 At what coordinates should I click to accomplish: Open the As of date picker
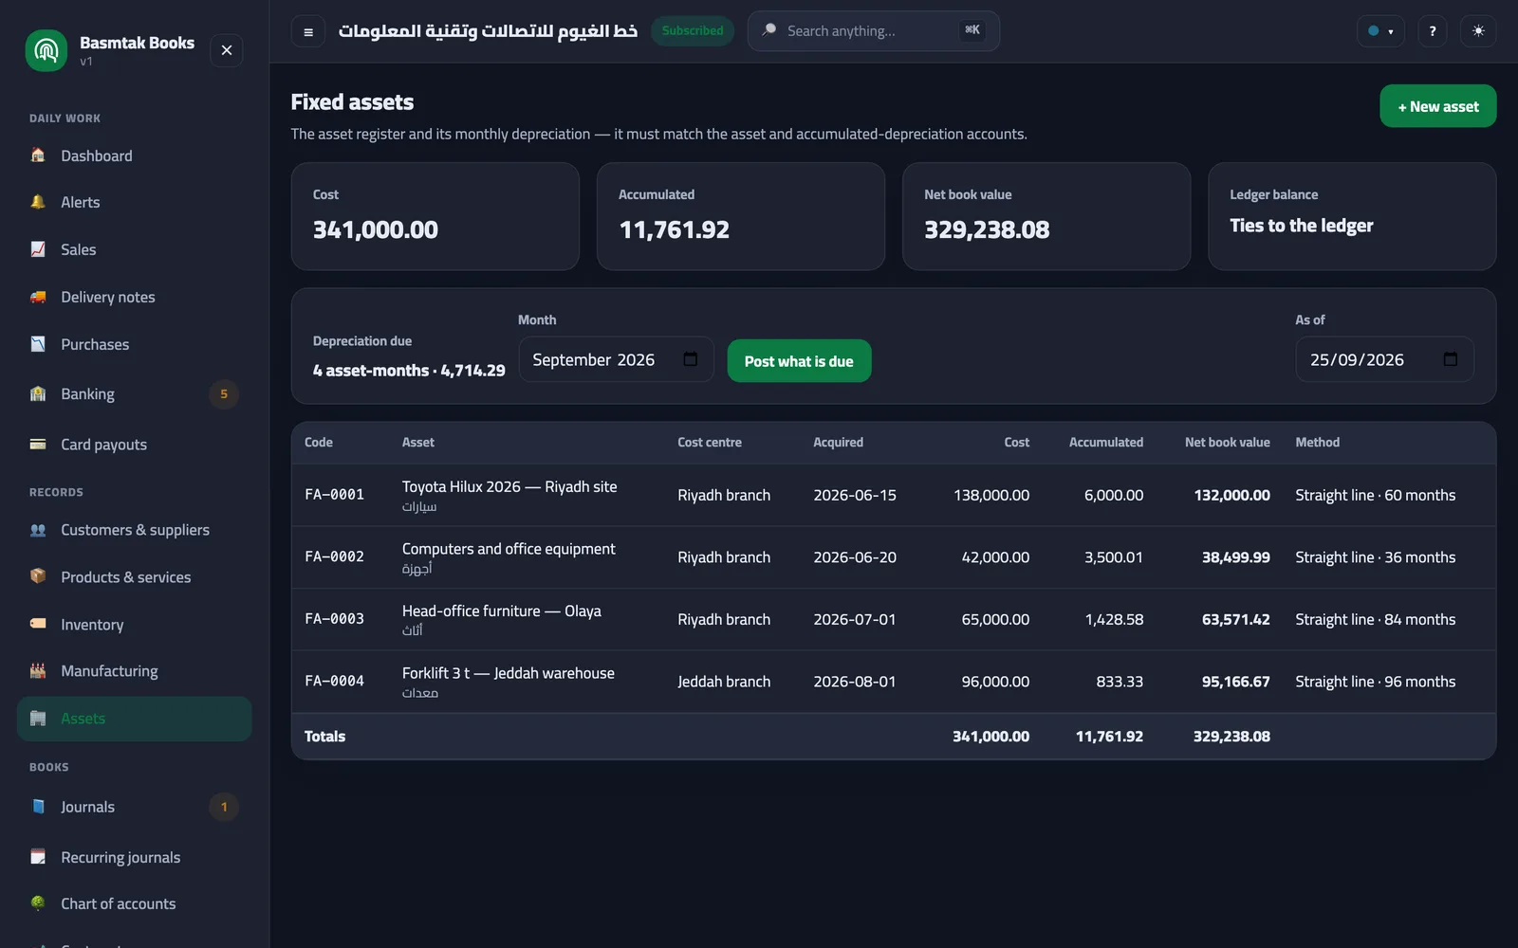pyautogui.click(x=1384, y=359)
